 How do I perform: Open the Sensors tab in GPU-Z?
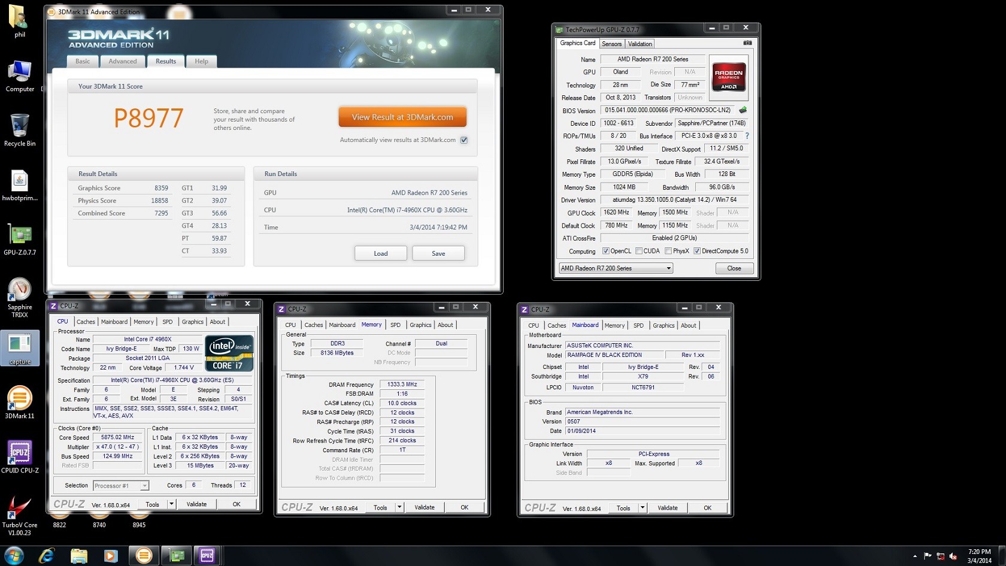tap(611, 44)
